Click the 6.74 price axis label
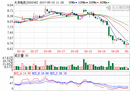The width and height of the screenshot is (130, 91). click(x=10, y=43)
